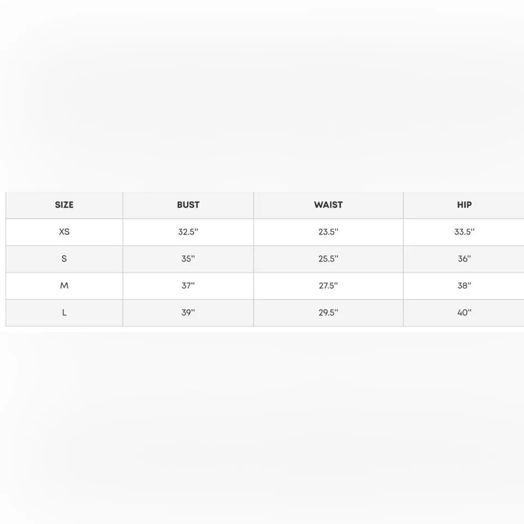The image size is (524, 524).
Task: Click the 40" hip measurement cell
Action: tap(464, 312)
